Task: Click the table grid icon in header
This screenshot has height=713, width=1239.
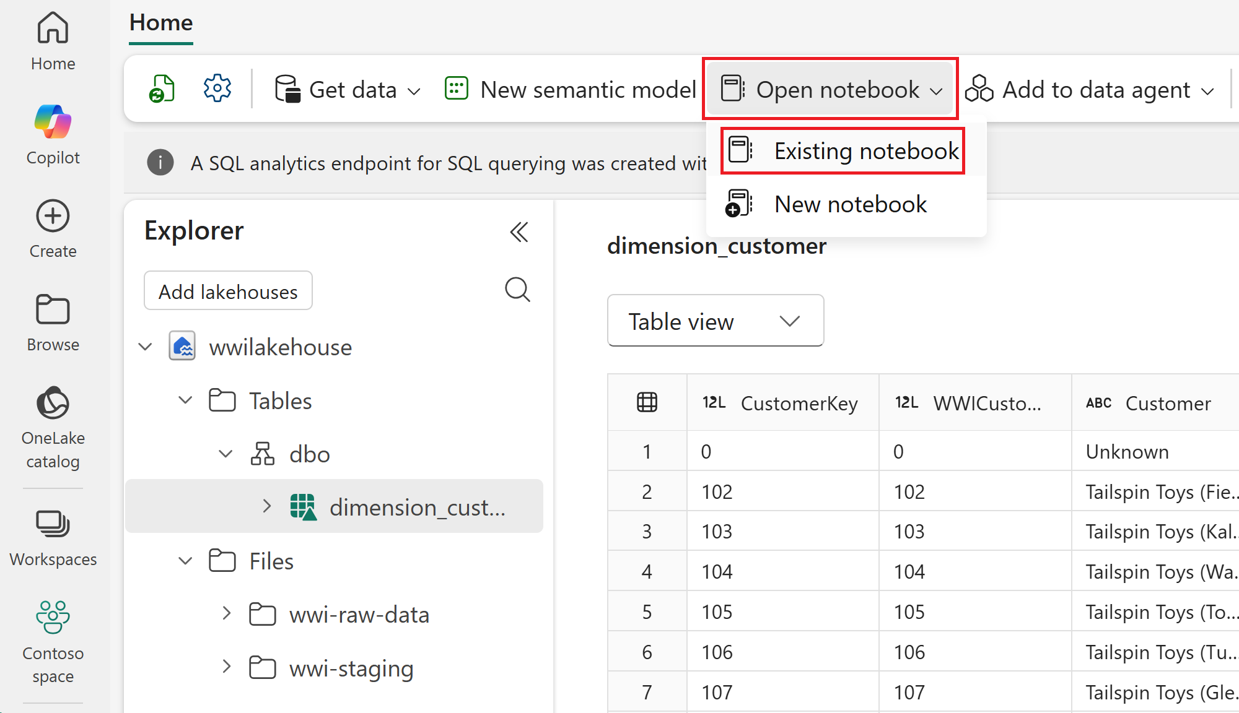Action: click(647, 403)
